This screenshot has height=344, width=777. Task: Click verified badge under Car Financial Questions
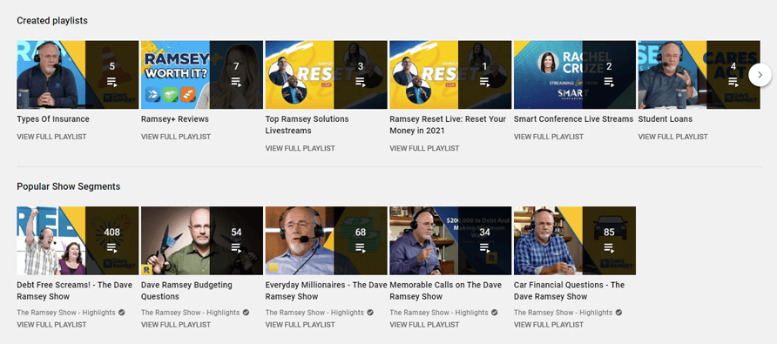pyautogui.click(x=618, y=313)
